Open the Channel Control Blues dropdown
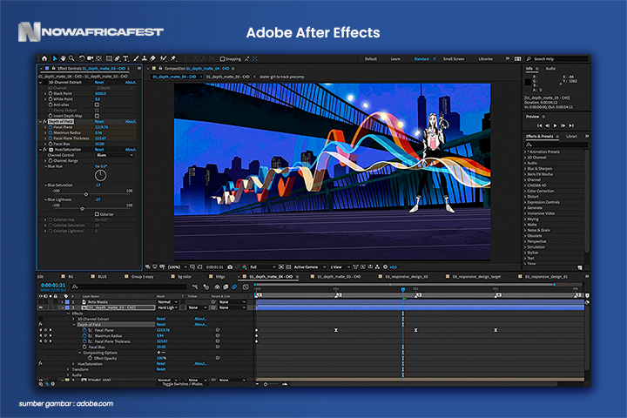627x418 pixels. coord(115,155)
